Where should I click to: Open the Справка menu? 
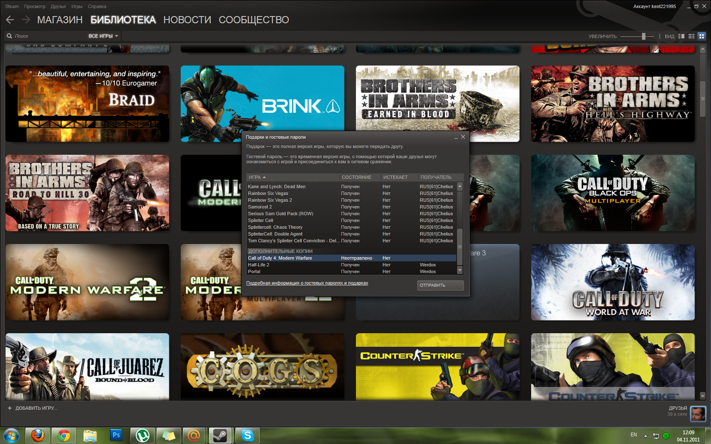coord(97,6)
